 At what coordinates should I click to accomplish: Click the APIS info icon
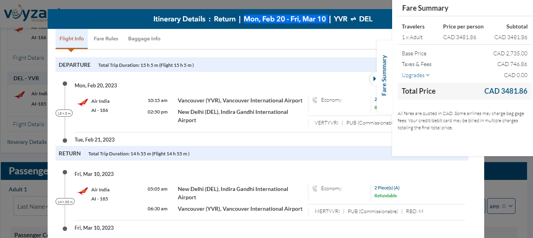(x=504, y=206)
